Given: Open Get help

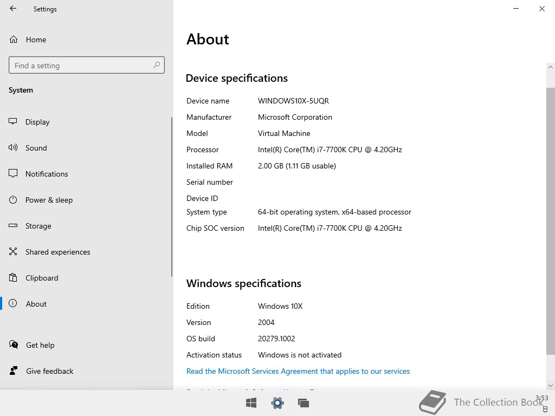Looking at the screenshot, I should click(32, 345).
